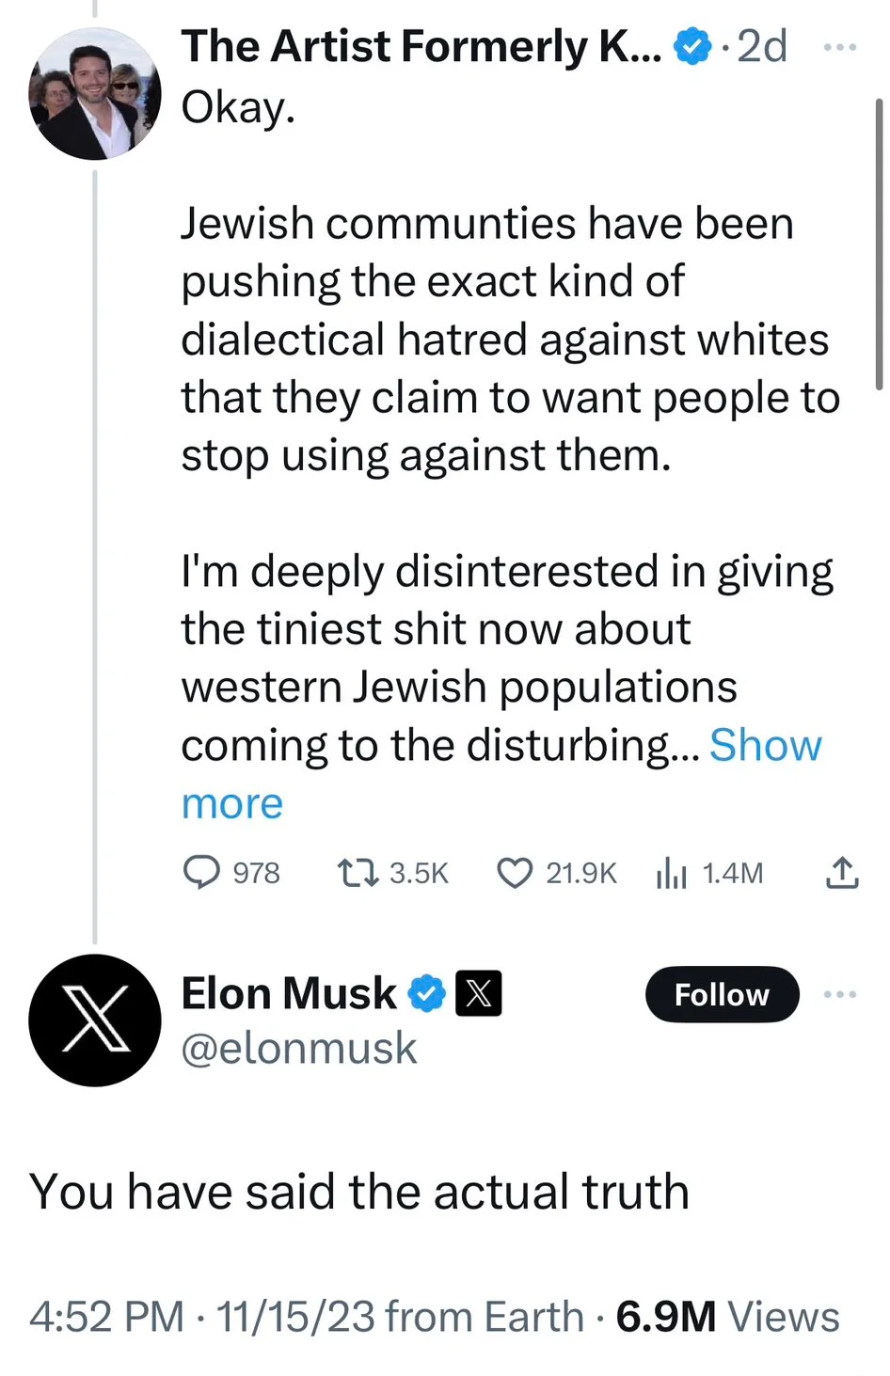The width and height of the screenshot is (890, 1376).
Task: Open the top poster's profile photo
Action: tap(95, 93)
